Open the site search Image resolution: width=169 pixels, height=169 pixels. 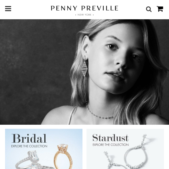[149, 9]
